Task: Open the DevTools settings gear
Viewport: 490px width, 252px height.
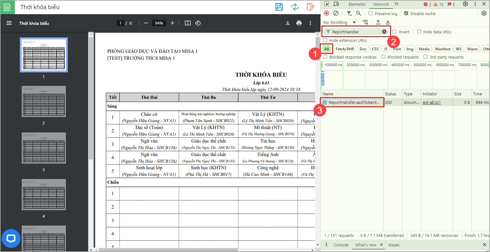Action: click(465, 4)
